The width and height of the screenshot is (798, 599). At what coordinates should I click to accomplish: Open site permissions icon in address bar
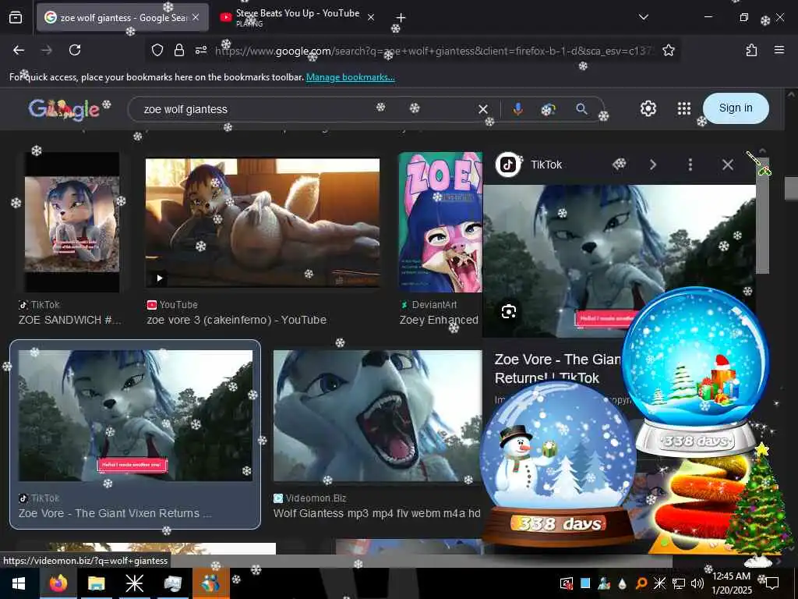pos(201,50)
